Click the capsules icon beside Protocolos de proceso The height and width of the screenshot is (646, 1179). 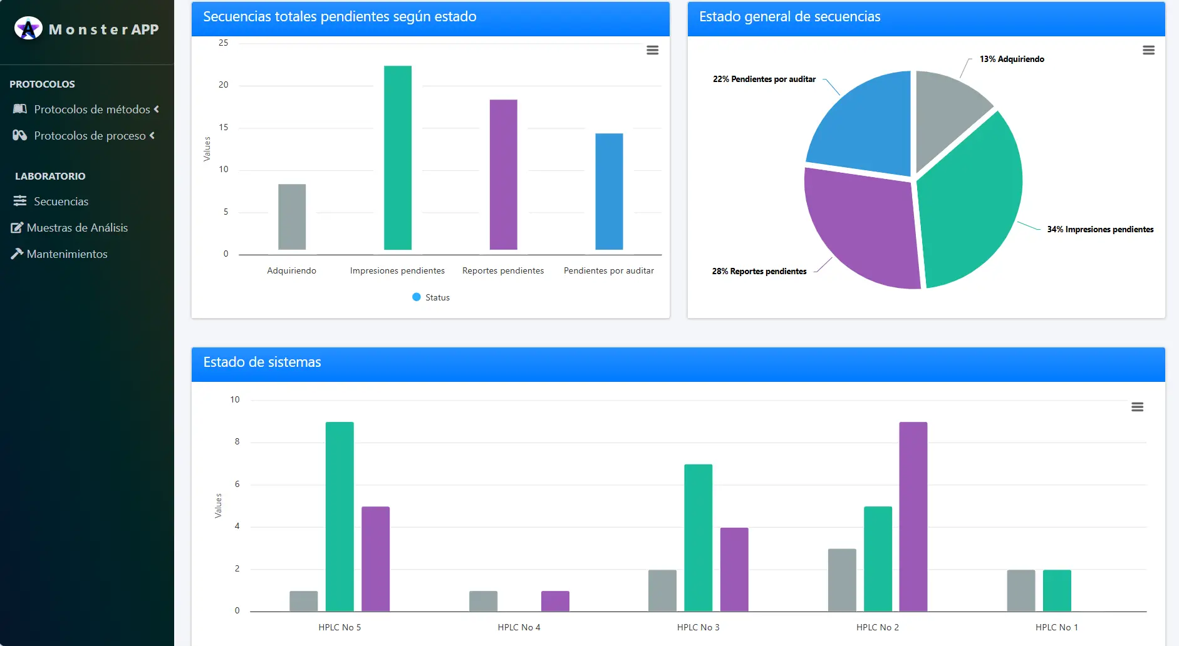coord(20,135)
